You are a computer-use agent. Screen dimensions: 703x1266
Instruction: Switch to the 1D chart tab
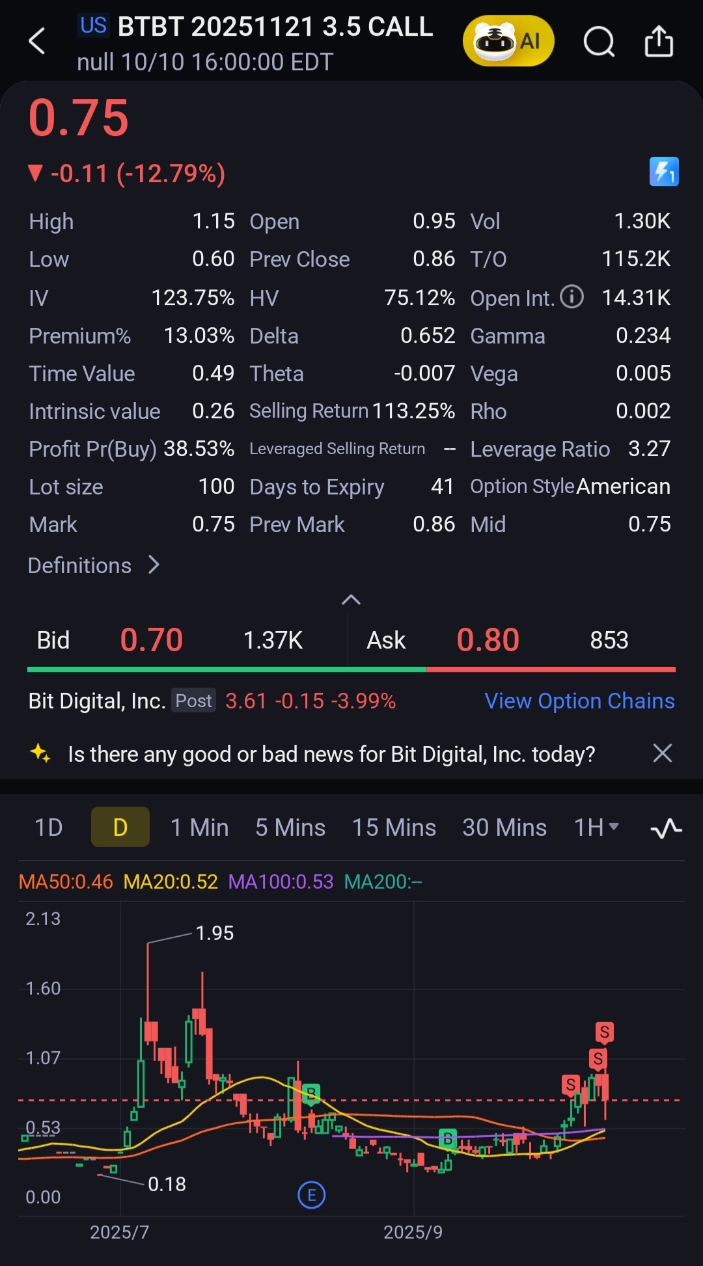coord(48,828)
